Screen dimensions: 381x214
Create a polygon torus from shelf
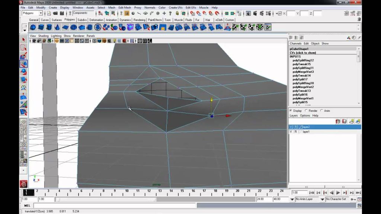(x=73, y=27)
